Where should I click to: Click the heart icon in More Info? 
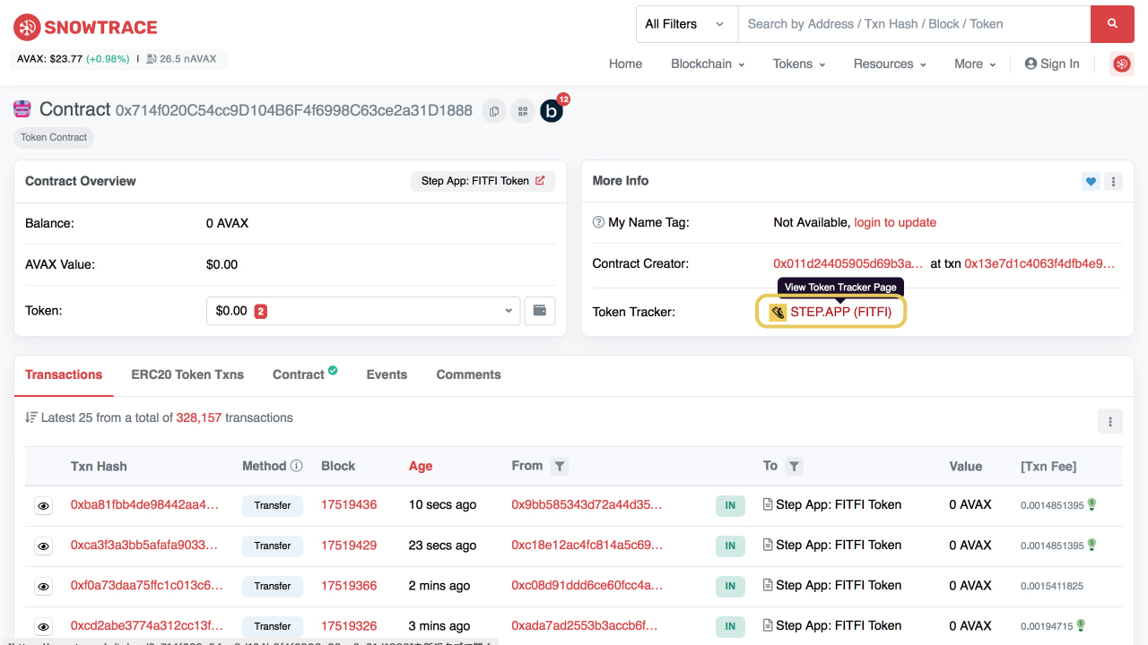[1091, 181]
